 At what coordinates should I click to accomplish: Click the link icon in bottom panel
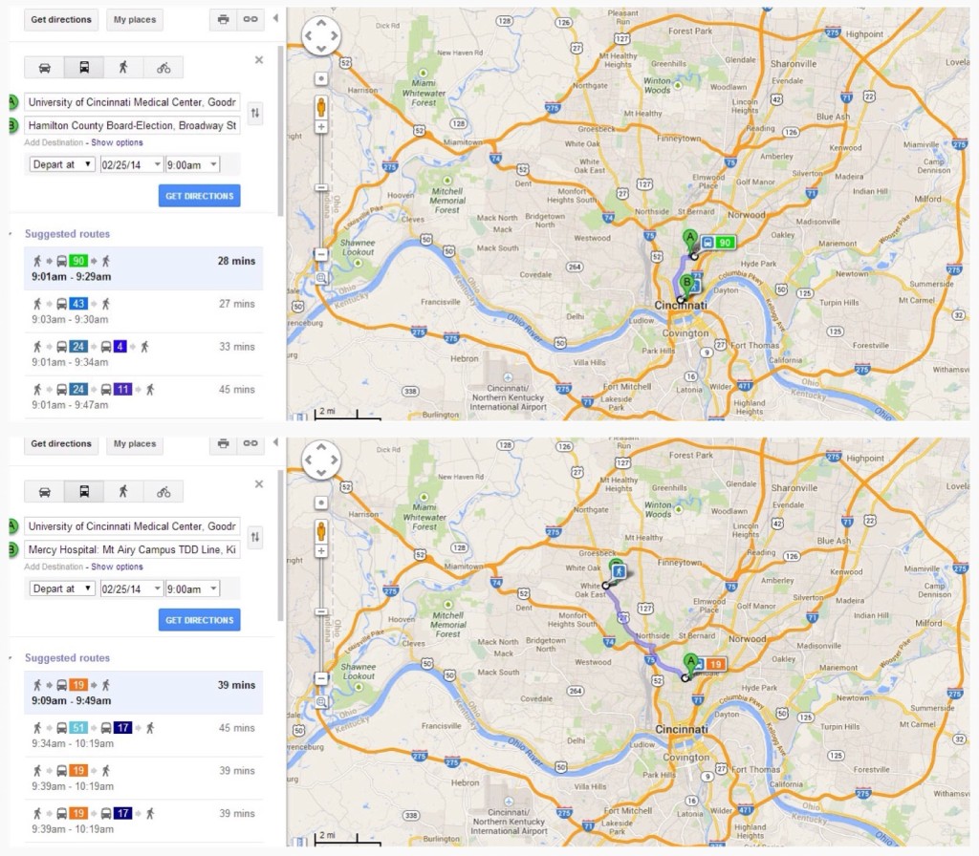tap(250, 443)
